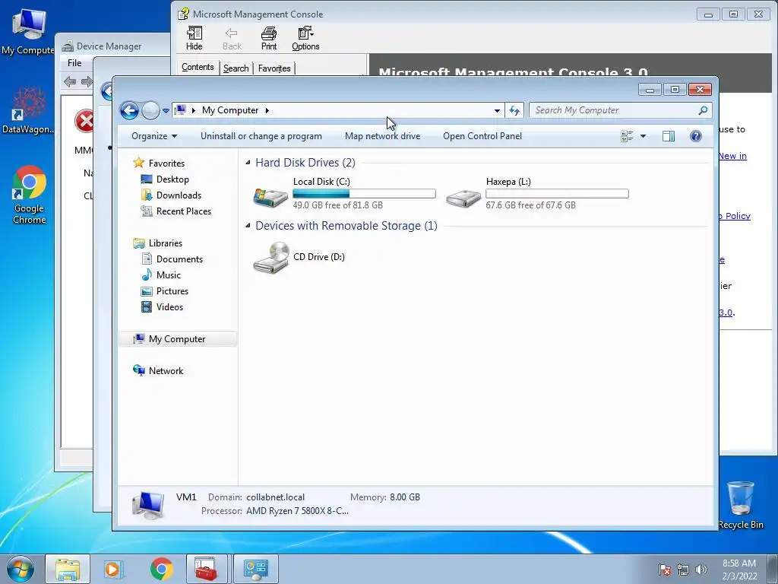Click the blue Help icon in Explorer
778x584 pixels.
[696, 136]
